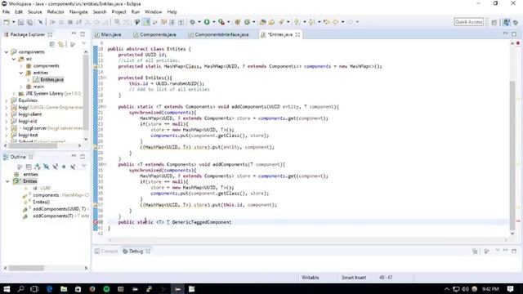Click the Quick Access field

tap(468, 22)
